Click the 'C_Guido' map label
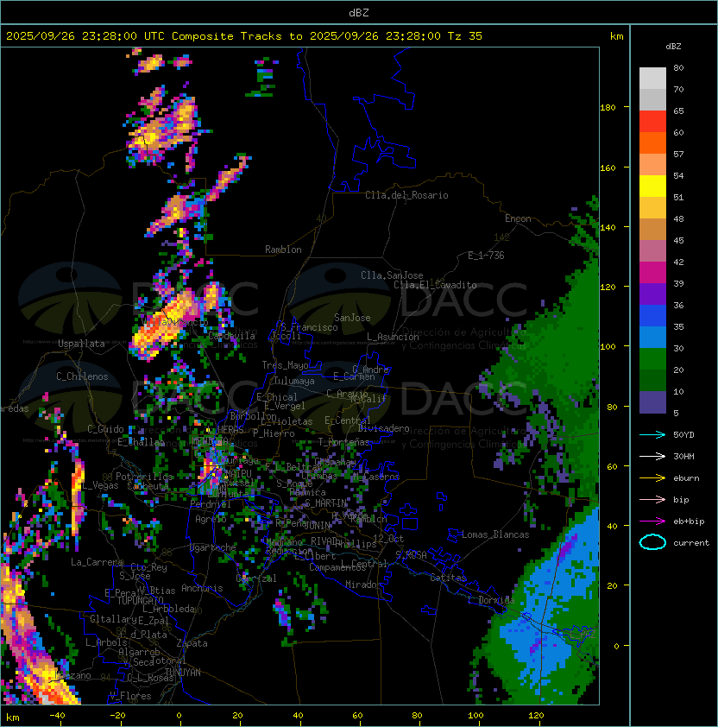This screenshot has width=718, height=727. [x=105, y=429]
